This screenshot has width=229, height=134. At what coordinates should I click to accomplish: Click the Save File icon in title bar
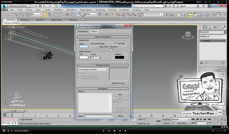click(40, 6)
